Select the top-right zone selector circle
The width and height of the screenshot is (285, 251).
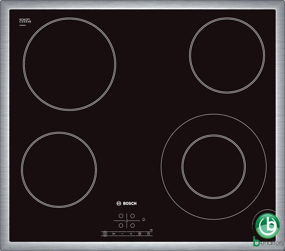(x=132, y=216)
